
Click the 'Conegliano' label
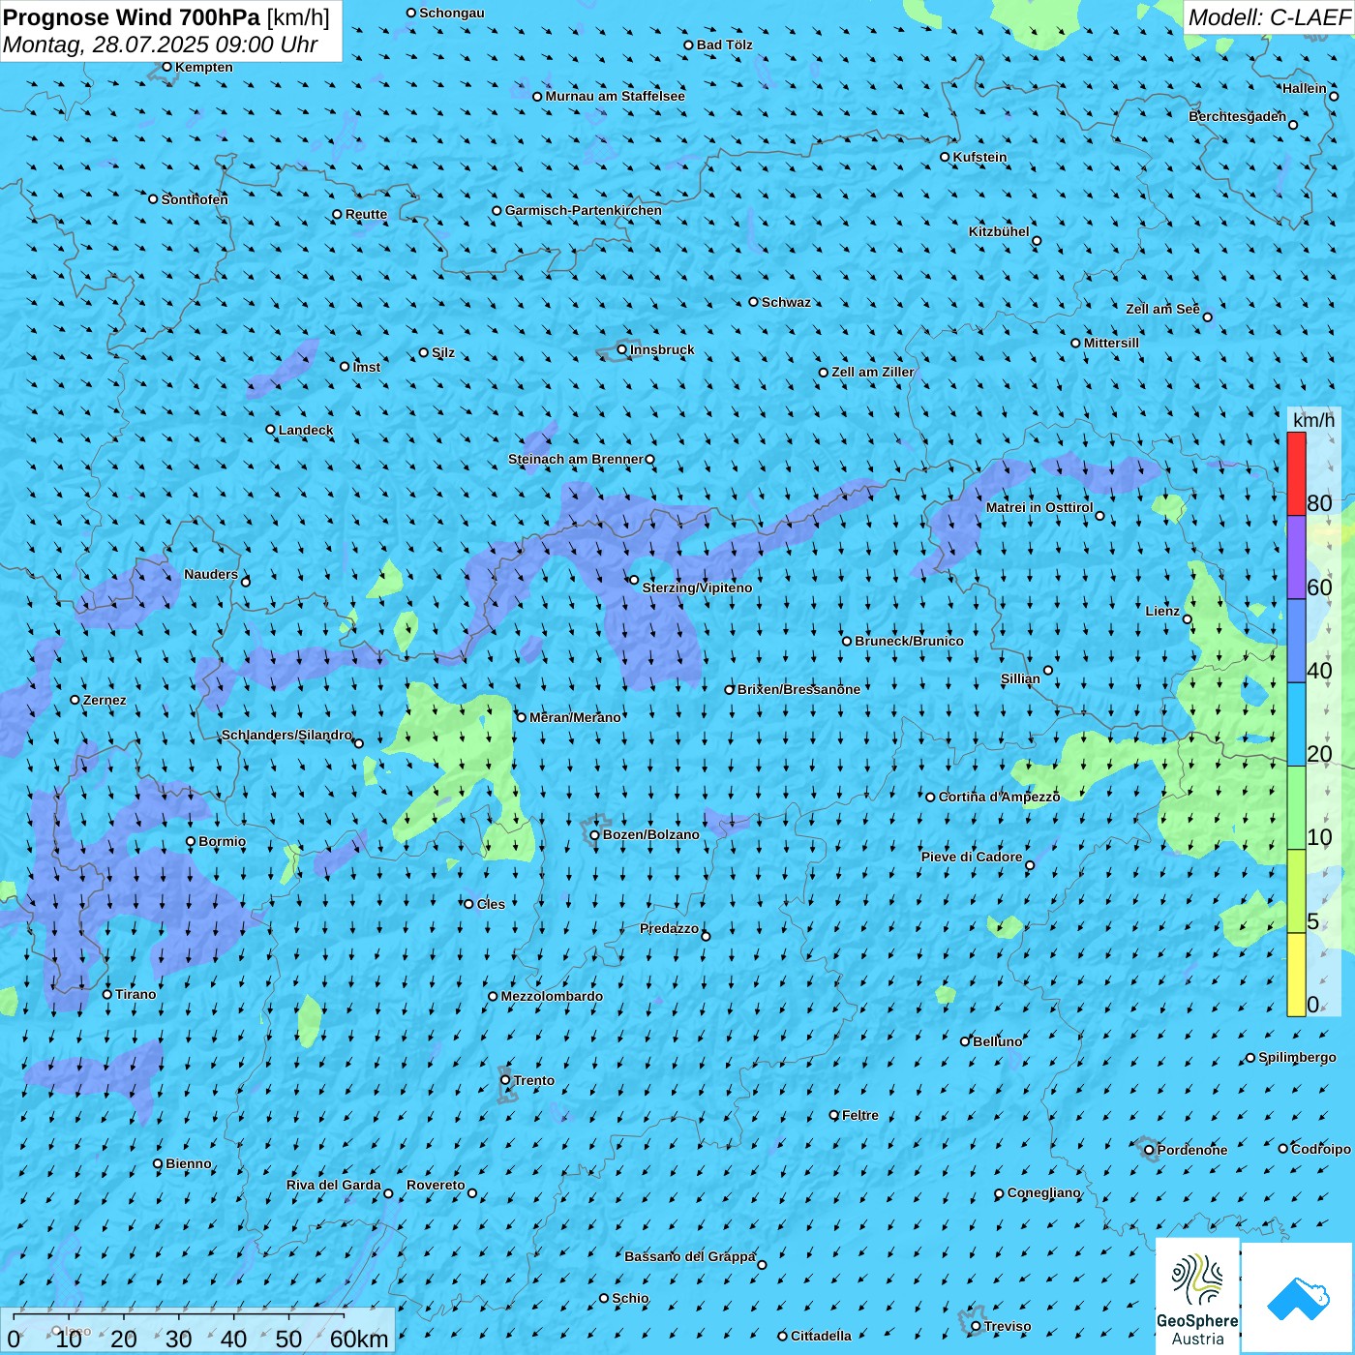tap(1044, 1192)
